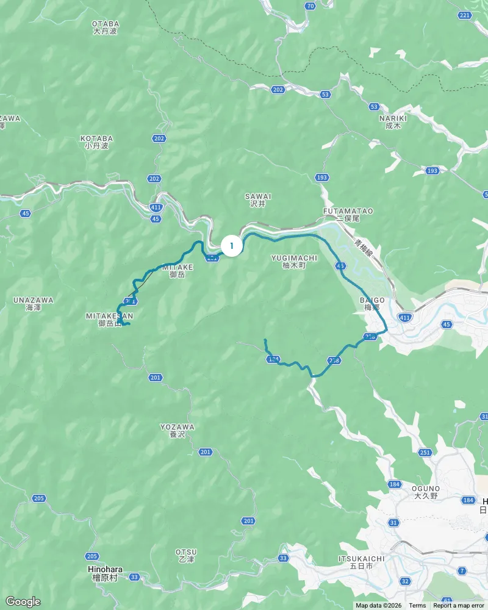Click the route 251 road shield
The image size is (488, 610).
[425, 453]
